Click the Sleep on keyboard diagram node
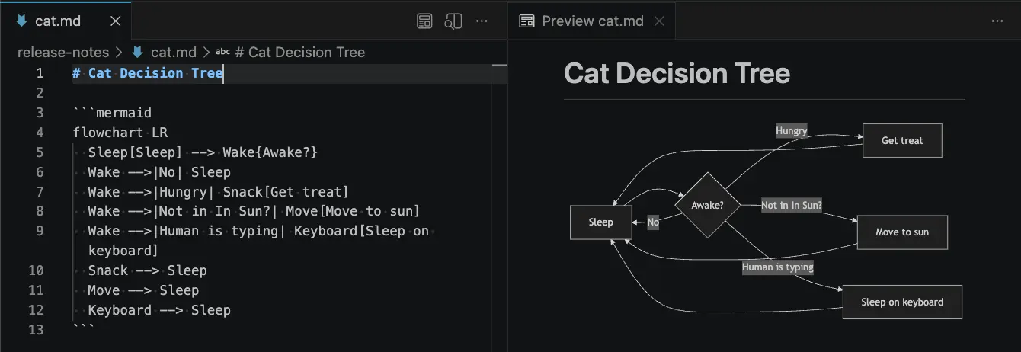 tap(902, 302)
